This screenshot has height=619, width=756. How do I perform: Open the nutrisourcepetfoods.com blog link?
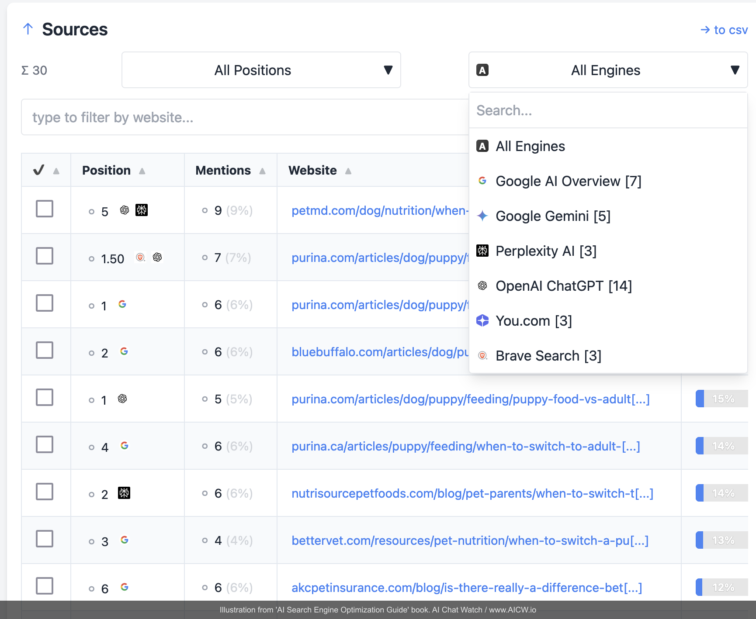coord(472,494)
